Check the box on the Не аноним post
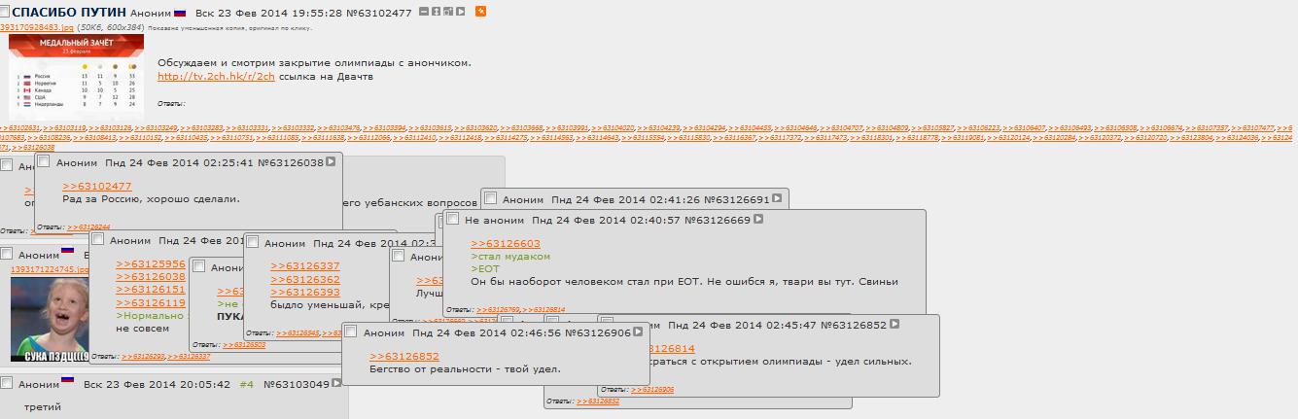 click(453, 220)
